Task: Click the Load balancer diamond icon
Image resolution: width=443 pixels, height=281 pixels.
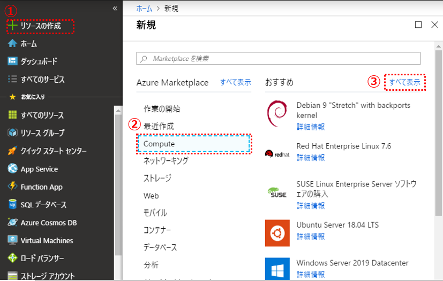Action: click(12, 258)
